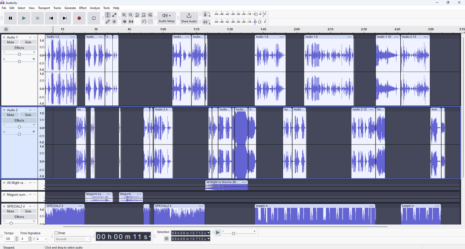Open the analyze menu
This screenshot has height=249, width=465.
tap(95, 8)
